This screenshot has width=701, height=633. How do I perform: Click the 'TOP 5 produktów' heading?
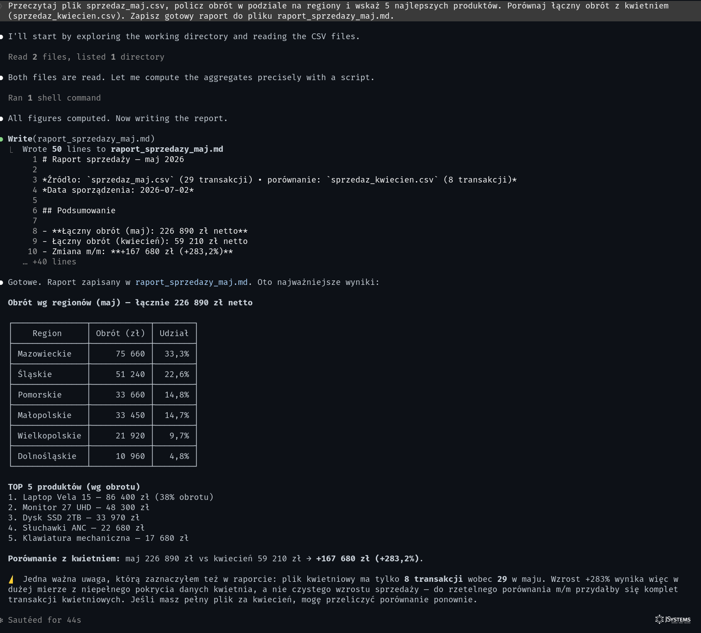pyautogui.click(x=74, y=487)
